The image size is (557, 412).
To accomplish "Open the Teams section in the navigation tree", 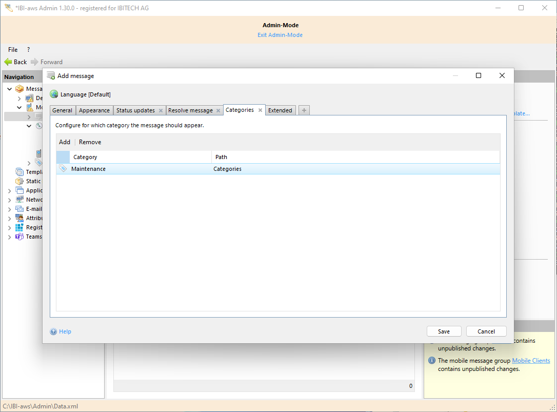I will 9,237.
